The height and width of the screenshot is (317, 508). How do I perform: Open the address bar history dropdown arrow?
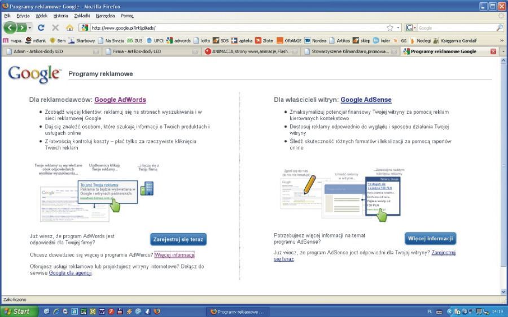coord(398,28)
